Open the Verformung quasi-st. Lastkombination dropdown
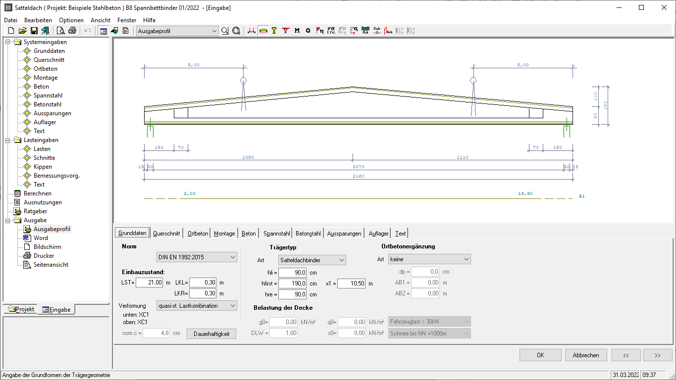The width and height of the screenshot is (676, 380). [x=196, y=306]
